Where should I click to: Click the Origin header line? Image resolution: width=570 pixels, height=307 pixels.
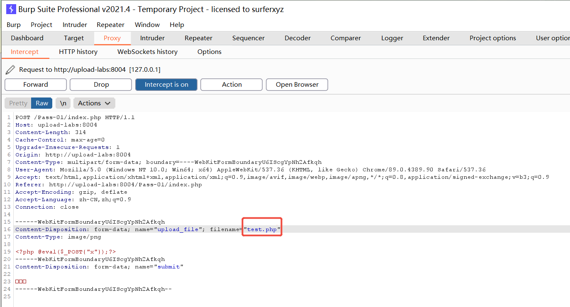coord(73,155)
